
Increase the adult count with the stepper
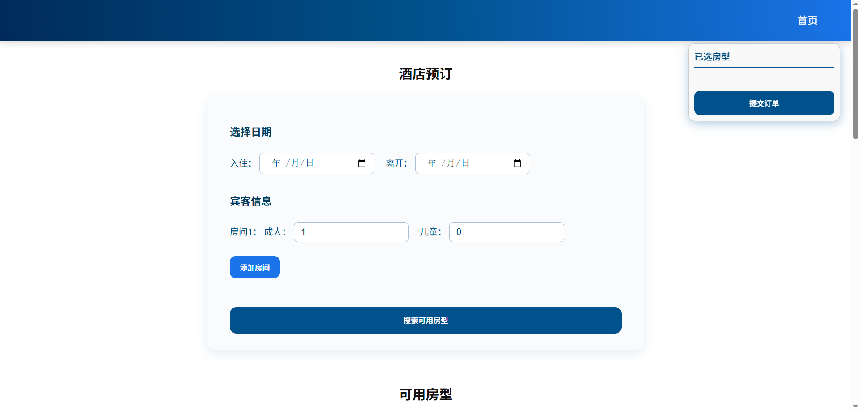[402, 229]
